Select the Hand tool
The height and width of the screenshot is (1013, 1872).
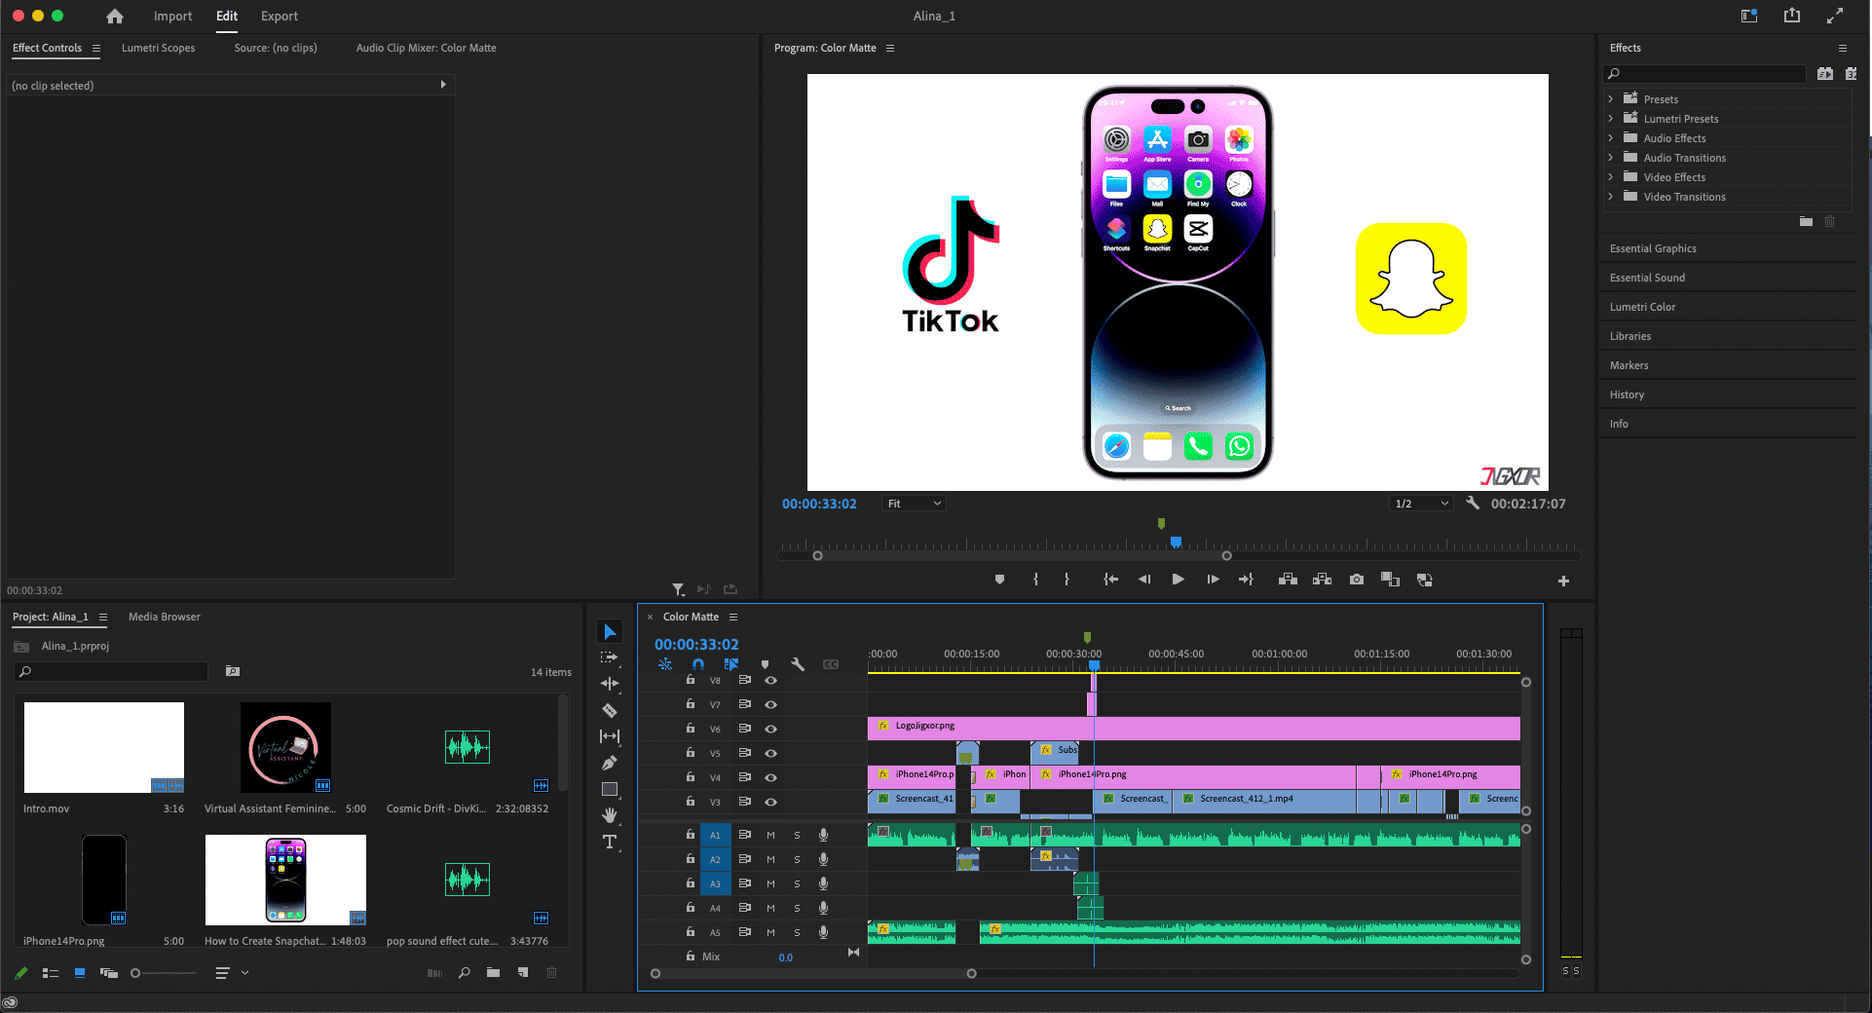tap(610, 815)
